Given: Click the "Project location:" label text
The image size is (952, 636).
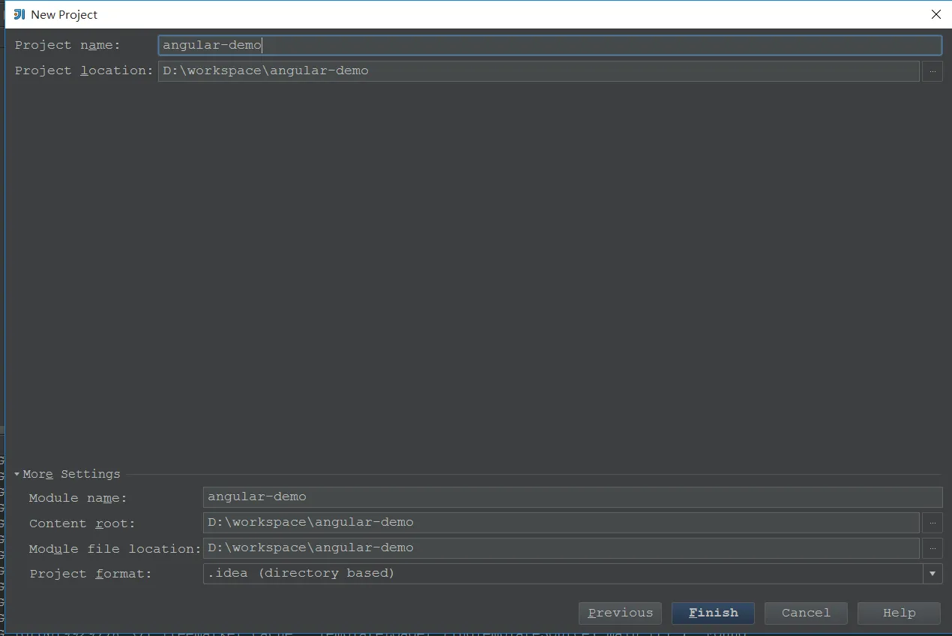Looking at the screenshot, I should 84,70.
